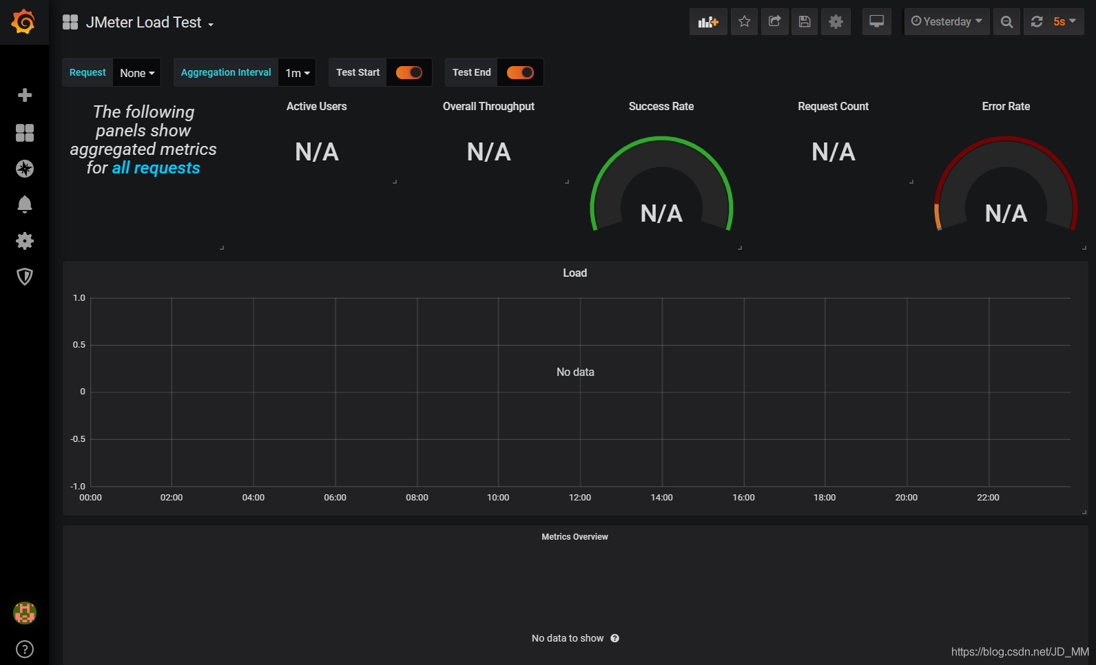This screenshot has width=1096, height=665.
Task: Click the Active Users N/A value
Action: point(317,151)
